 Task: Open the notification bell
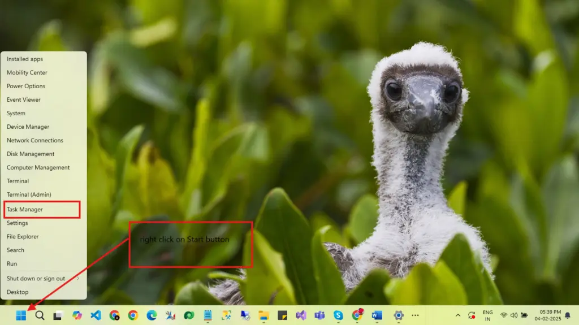567,315
